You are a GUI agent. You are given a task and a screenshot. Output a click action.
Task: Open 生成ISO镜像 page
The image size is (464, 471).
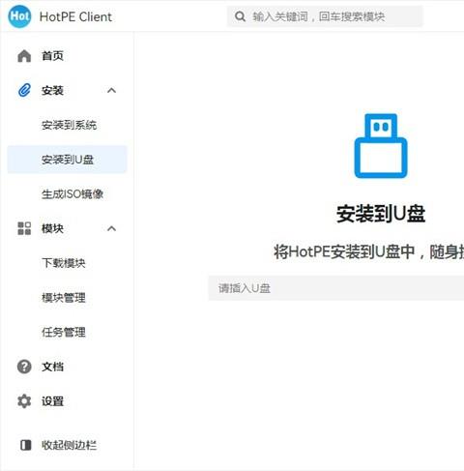(x=72, y=193)
